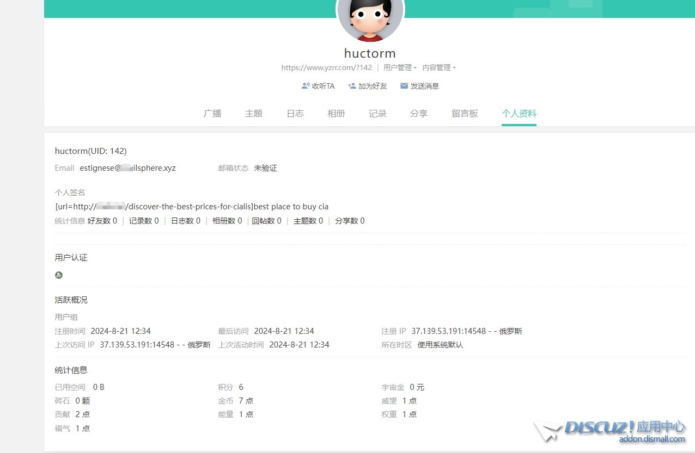Click the 好友数 0 statistic link
695x453 pixels.
click(101, 221)
